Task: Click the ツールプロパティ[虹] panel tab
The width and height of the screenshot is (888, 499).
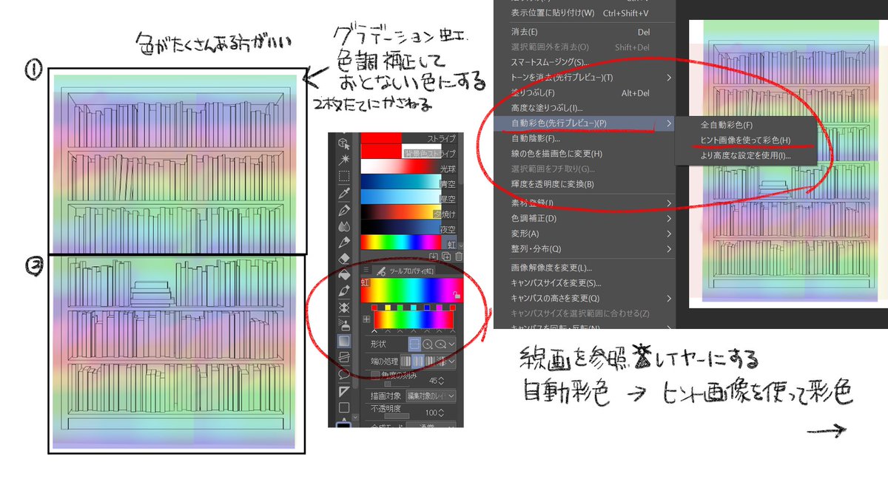Action: (403, 271)
